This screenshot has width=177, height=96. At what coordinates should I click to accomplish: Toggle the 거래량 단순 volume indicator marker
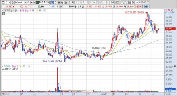[x=2, y=66]
